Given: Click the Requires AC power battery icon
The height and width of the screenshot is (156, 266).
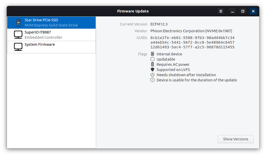Looking at the screenshot, I should tap(152, 64).
